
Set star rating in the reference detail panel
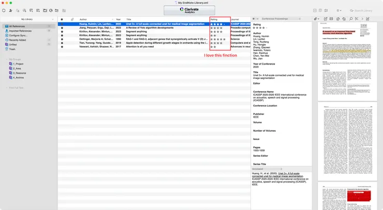click(x=260, y=28)
